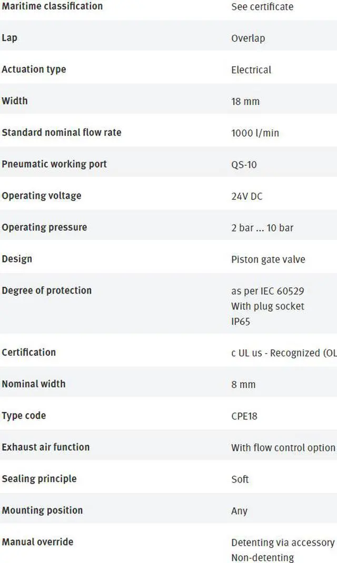The width and height of the screenshot is (337, 563).
Task: Click the '2 bar ... 10 bar' pressure value
Action: 262,228
